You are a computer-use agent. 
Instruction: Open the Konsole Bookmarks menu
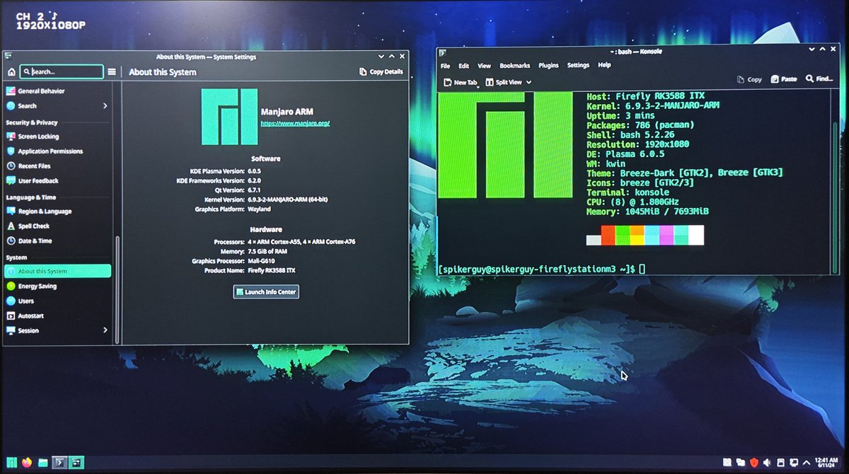[x=514, y=66]
